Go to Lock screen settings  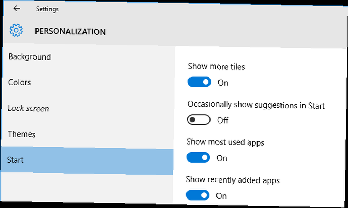(87, 109)
